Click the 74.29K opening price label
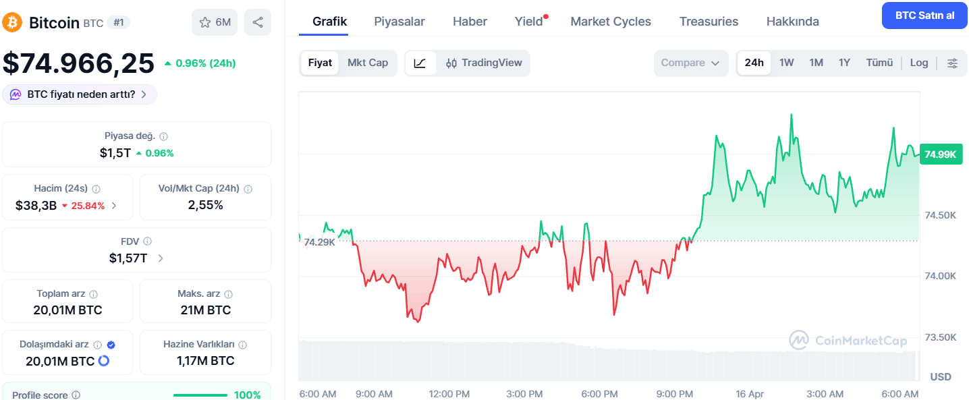The image size is (969, 400). click(x=319, y=241)
